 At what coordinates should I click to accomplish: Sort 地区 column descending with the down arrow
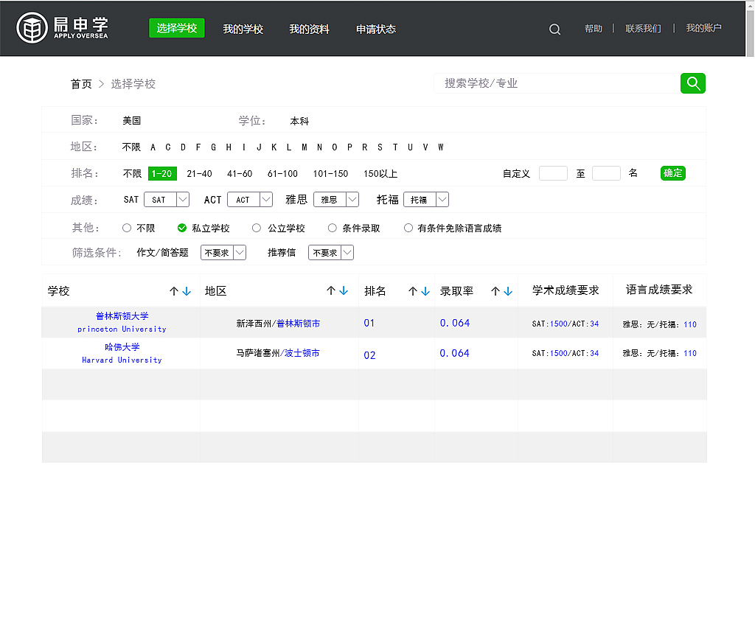(x=344, y=290)
